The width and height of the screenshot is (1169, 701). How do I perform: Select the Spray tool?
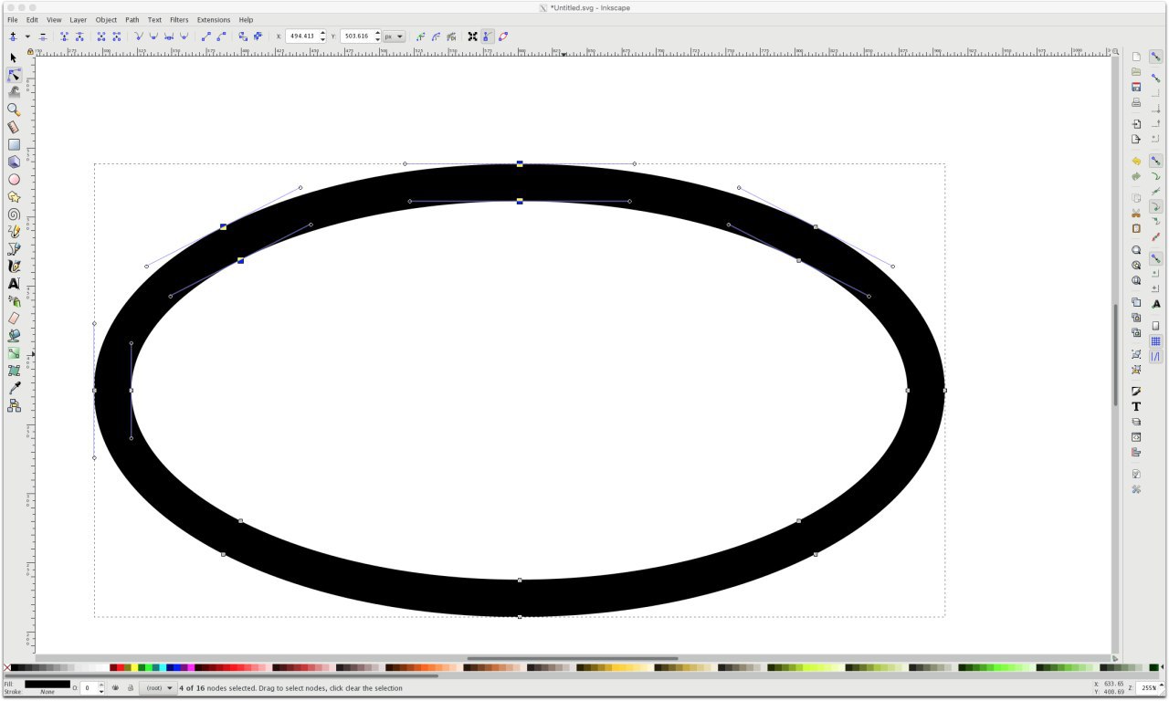click(14, 301)
